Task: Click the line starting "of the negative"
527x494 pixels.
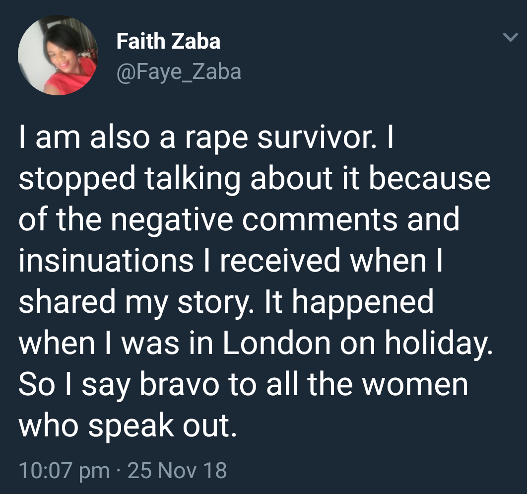Action: [x=239, y=219]
